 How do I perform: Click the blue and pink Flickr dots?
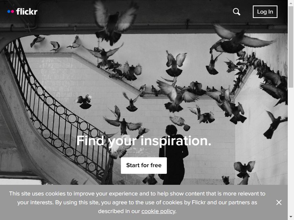[x=11, y=12]
